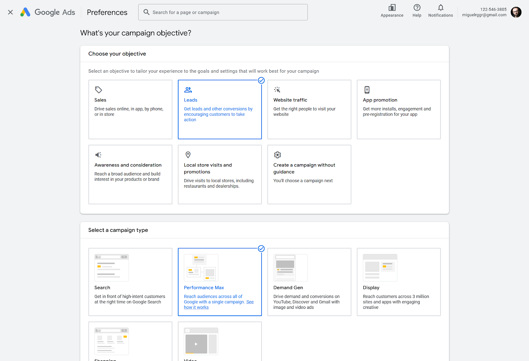Click the Awareness megaphone icon
Viewport: 529px width, 361px height.
[99, 155]
